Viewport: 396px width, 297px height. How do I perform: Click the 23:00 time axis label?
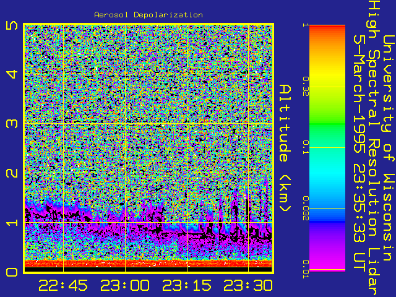(x=125, y=286)
